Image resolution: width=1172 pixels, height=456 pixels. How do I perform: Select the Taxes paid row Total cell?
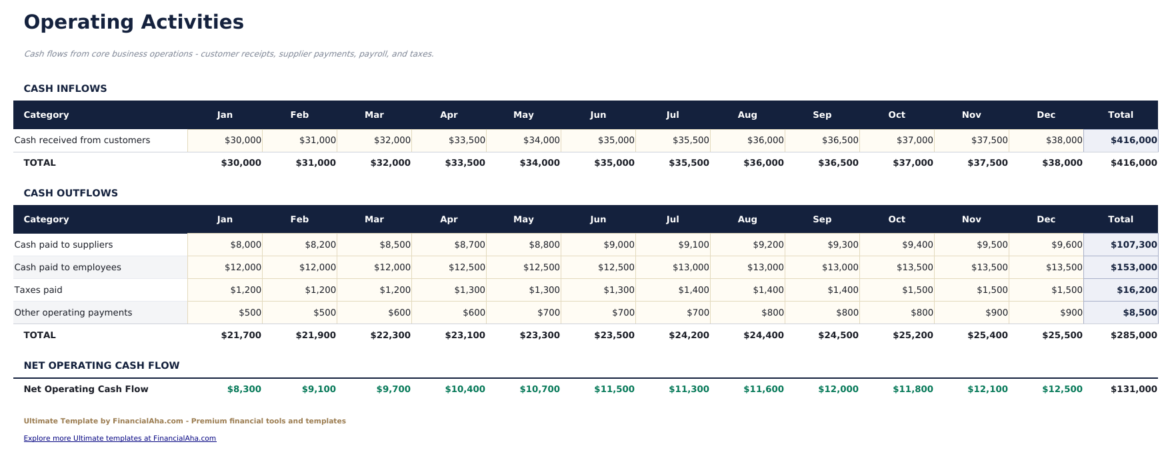[1121, 290]
